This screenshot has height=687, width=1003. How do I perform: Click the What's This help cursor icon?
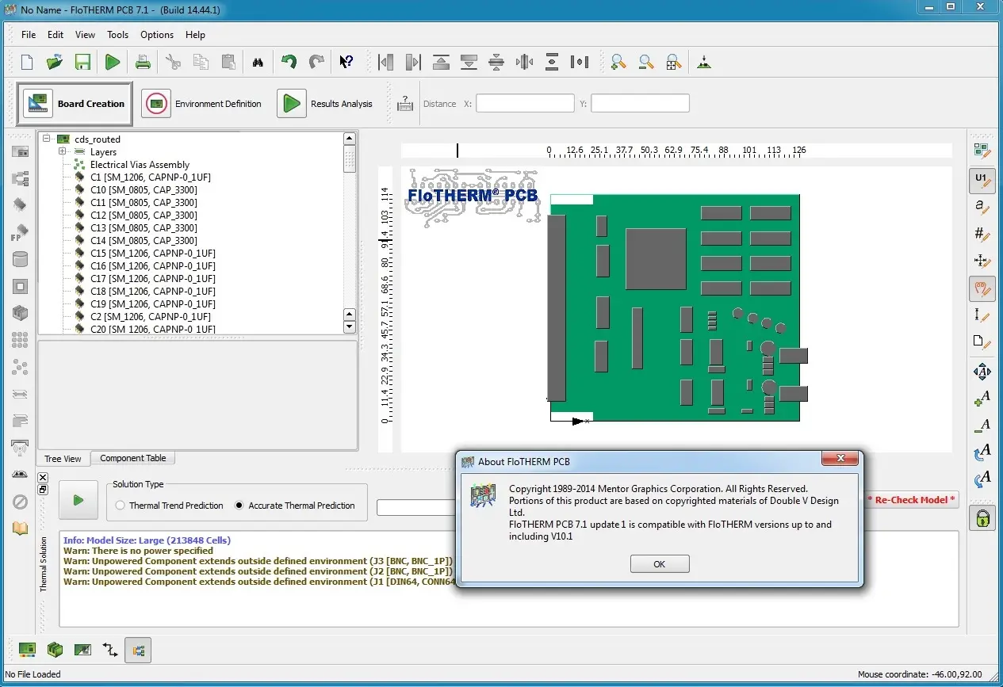click(346, 62)
